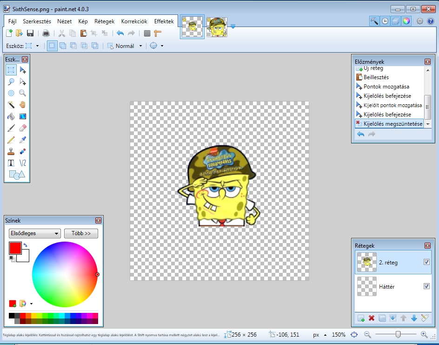439x345 pixels.
Task: Select the Clone Stamp tool
Action: pos(11,151)
